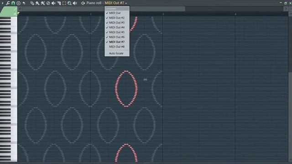Open the piano roll options menu arrow
292x164 pixels.
point(2,3)
